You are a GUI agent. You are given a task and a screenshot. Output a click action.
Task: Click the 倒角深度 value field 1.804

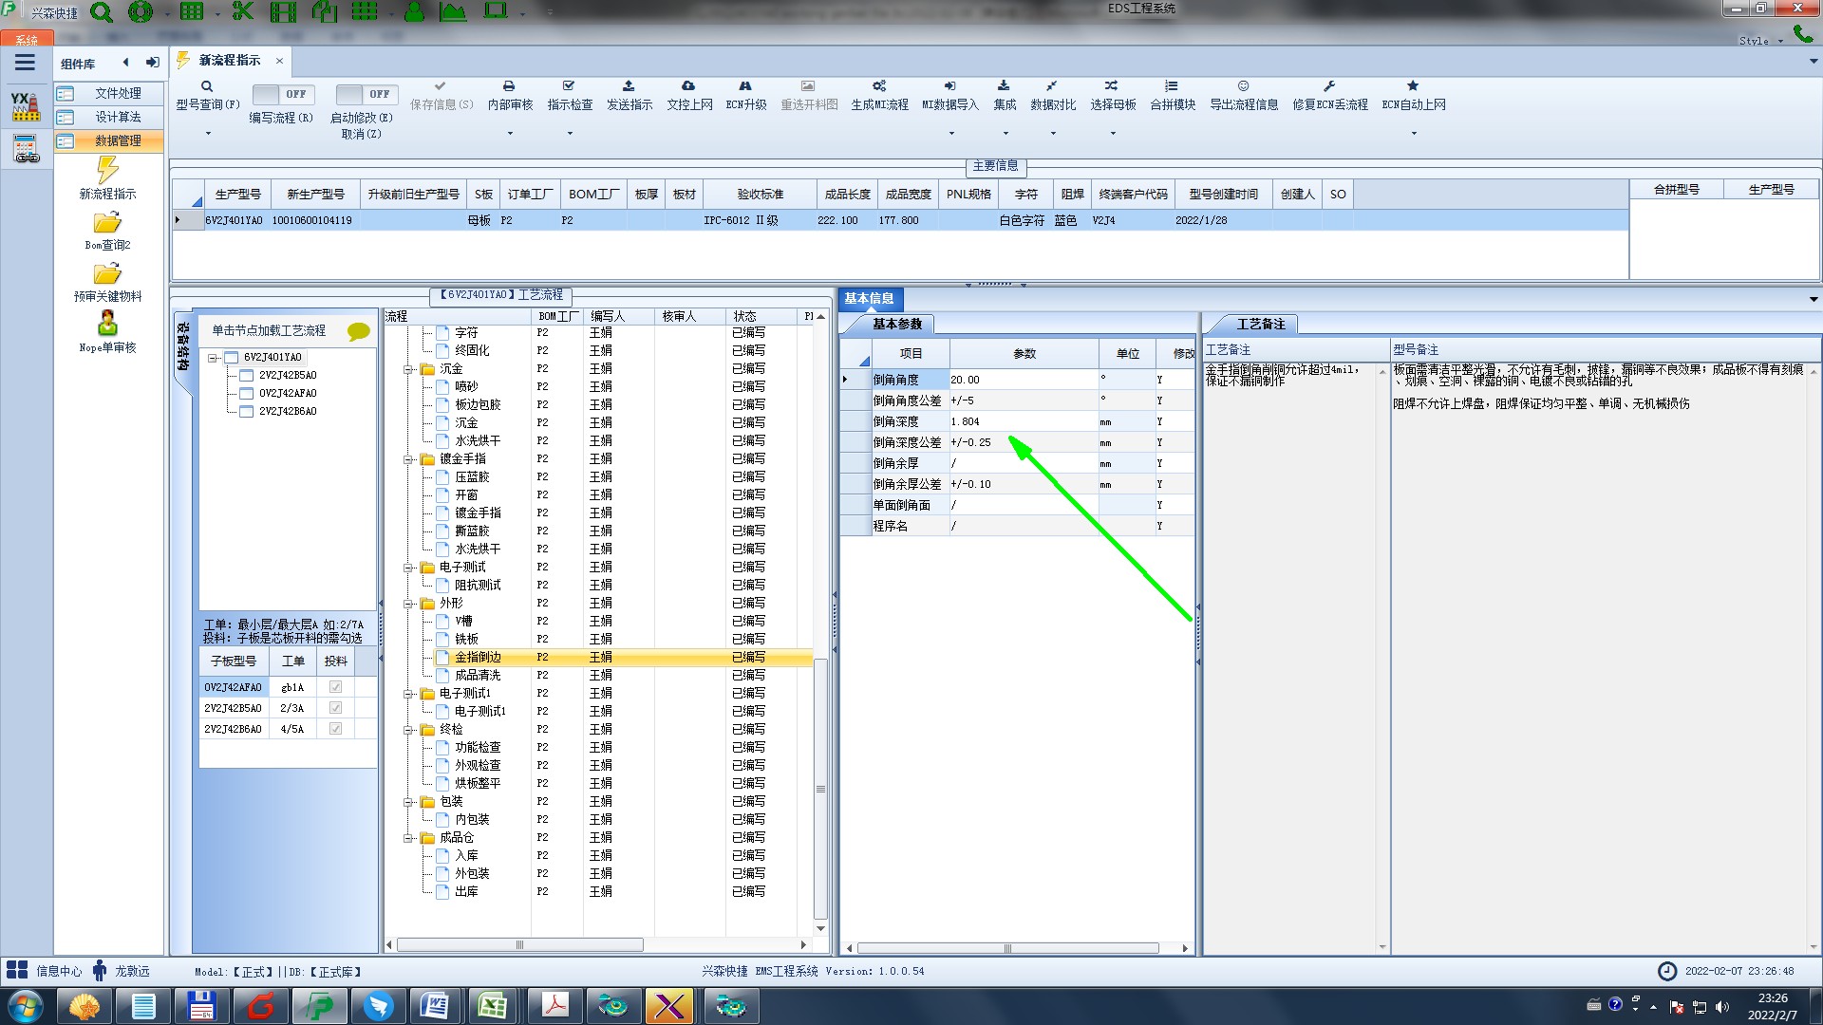(1024, 422)
